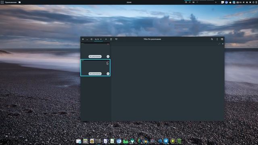The image size is (258, 145).
Task: Open the folder icon in the top panel
Action: (x=20, y=2)
